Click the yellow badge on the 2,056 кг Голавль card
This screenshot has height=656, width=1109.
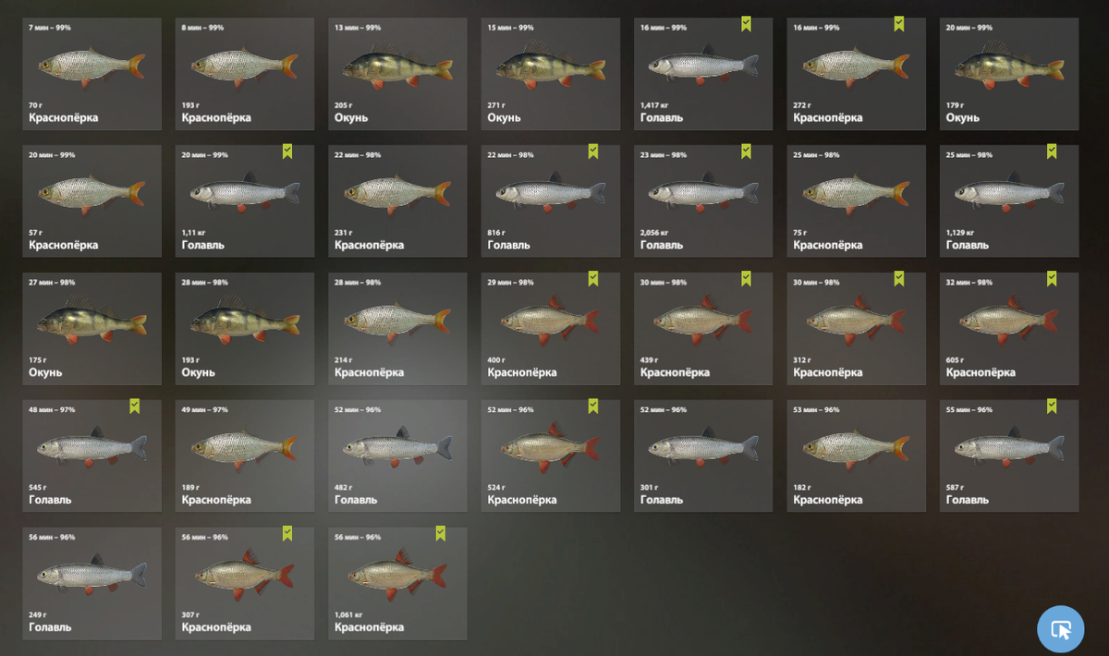(x=746, y=152)
